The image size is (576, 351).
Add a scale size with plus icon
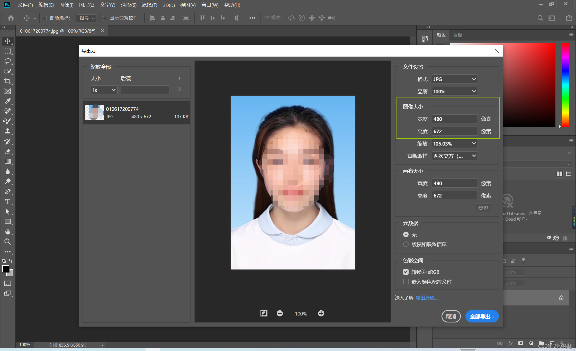click(x=179, y=78)
